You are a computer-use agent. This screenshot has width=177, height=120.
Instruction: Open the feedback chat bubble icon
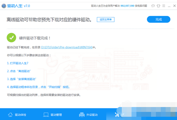[153, 6]
